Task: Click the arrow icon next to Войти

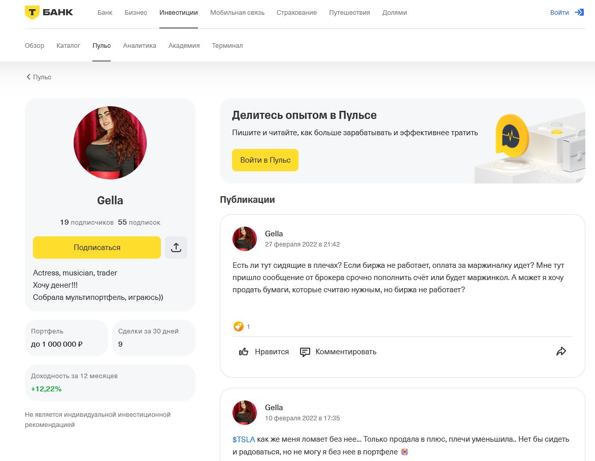Action: (580, 13)
